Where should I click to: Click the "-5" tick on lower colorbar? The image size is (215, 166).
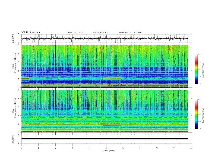200,114
